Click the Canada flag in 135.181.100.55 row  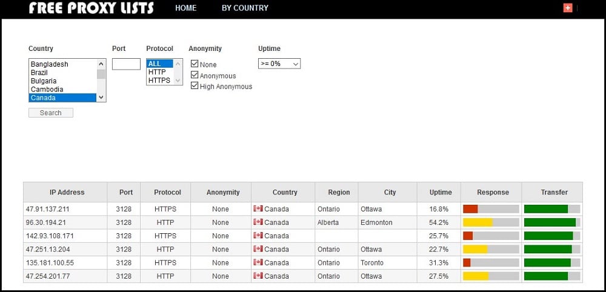coord(258,262)
